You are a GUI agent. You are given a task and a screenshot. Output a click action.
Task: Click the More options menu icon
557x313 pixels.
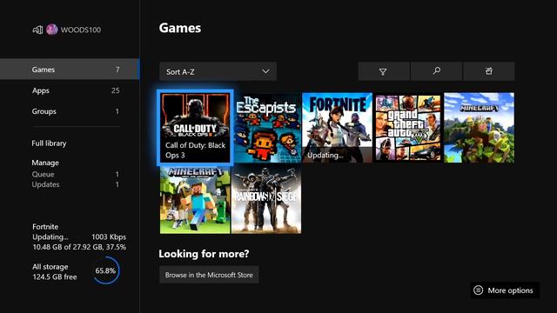point(479,290)
